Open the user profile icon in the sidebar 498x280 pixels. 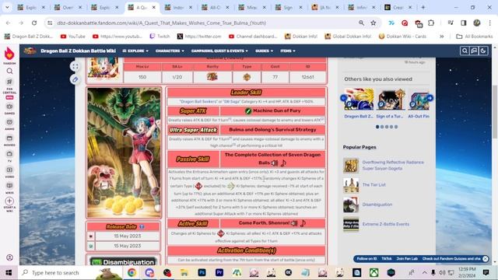(9, 257)
